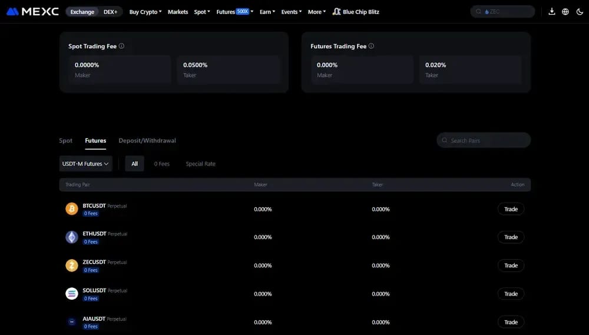
Task: Click the Blue Chip Blitz icon
Action: (336, 12)
